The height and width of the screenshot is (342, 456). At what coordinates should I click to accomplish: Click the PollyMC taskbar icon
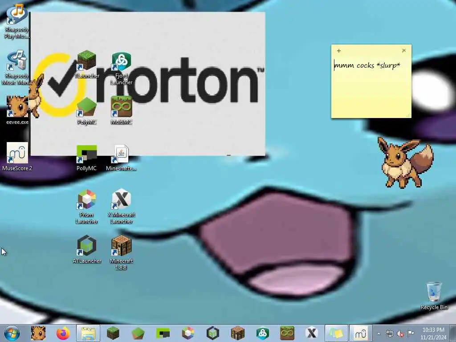[x=163, y=333]
